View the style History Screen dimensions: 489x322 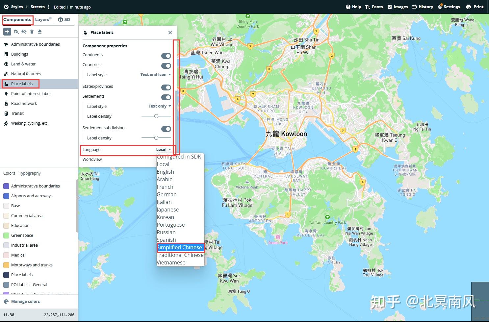point(423,7)
